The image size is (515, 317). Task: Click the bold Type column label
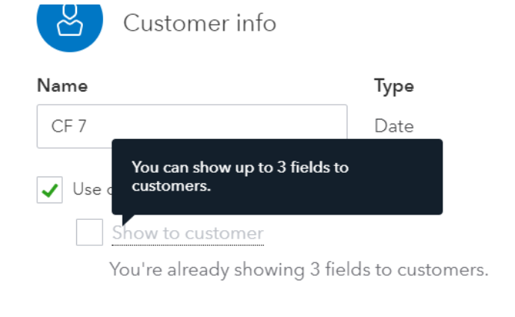pyautogui.click(x=394, y=86)
